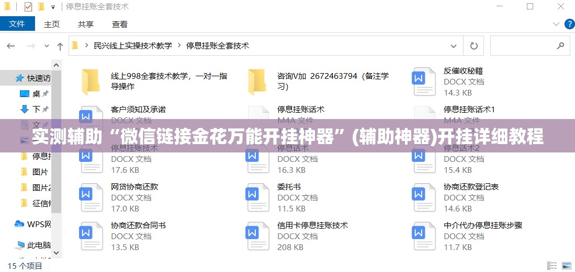Select file name 委托书

click(289, 187)
